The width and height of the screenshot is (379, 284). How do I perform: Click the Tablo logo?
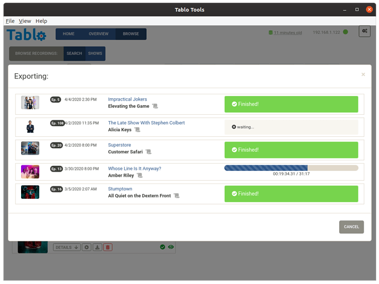coord(26,35)
